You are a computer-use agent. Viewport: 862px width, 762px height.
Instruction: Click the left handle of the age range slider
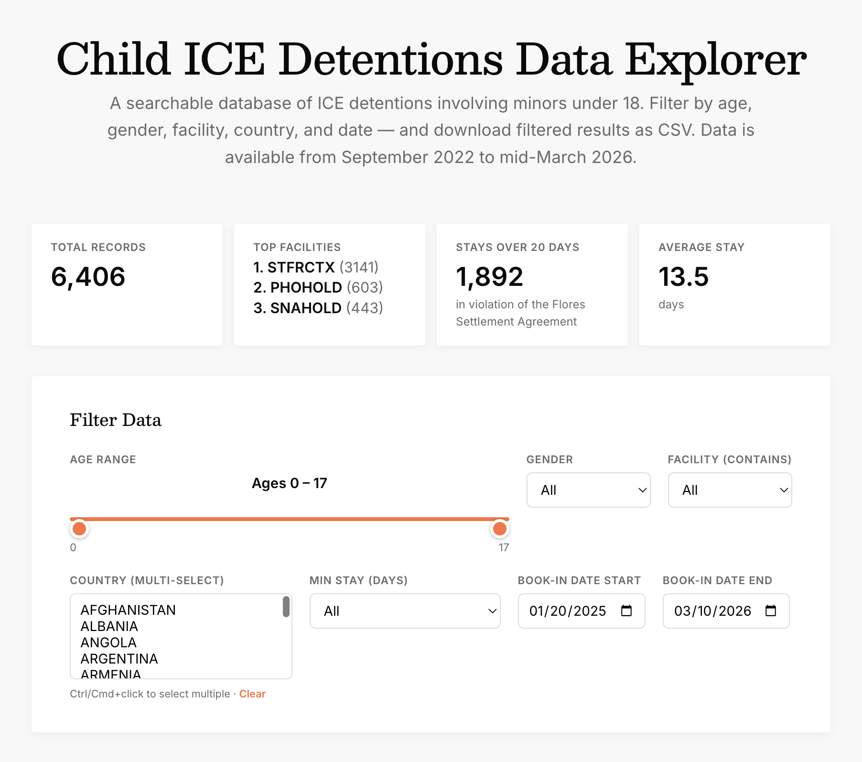click(79, 528)
